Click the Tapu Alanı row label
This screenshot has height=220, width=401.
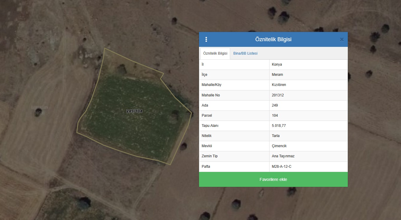(x=210, y=126)
